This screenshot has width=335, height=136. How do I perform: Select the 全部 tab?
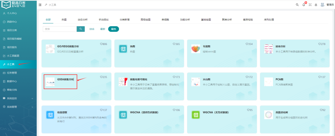[x=48, y=19]
